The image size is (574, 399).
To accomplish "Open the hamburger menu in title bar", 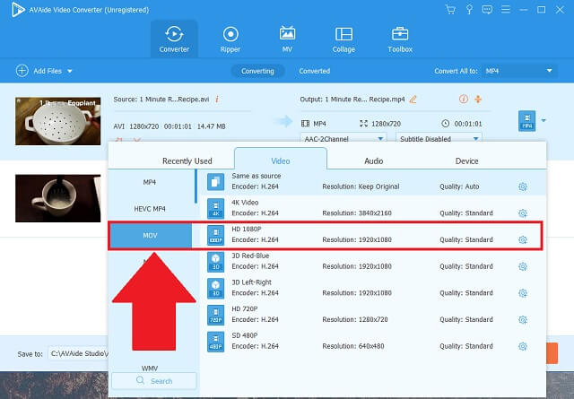I will [506, 10].
